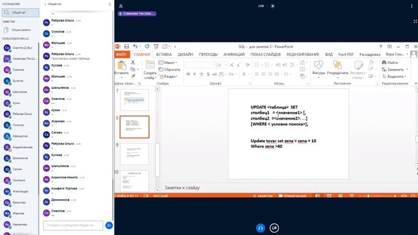The image size is (418, 235).
Task: Switch to the ПЕРЕХОДЫ tab
Action: (x=208, y=54)
